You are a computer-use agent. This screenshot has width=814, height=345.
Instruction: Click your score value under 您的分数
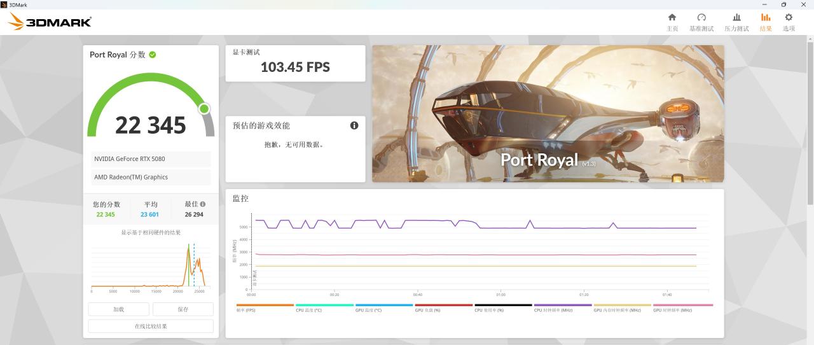pyautogui.click(x=106, y=215)
